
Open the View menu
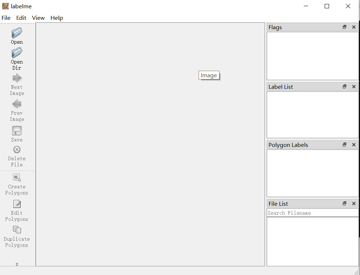[x=38, y=18]
